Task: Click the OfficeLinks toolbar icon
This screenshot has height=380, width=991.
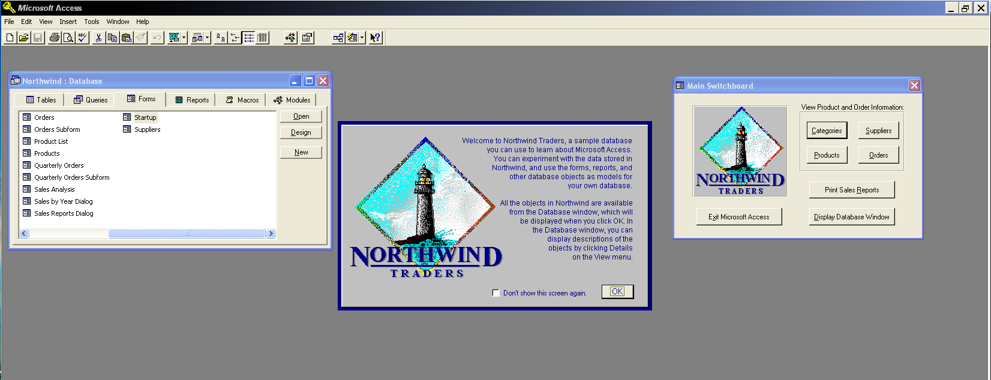Action: [174, 38]
